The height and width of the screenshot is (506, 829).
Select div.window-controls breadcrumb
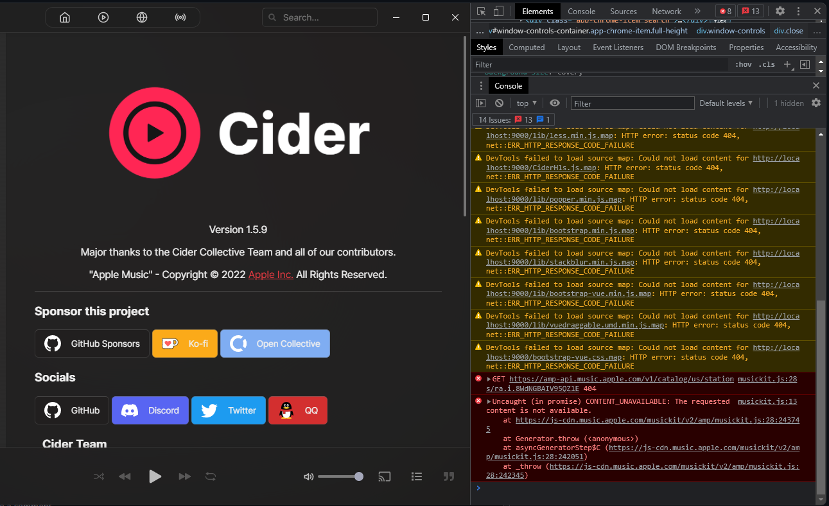(731, 31)
